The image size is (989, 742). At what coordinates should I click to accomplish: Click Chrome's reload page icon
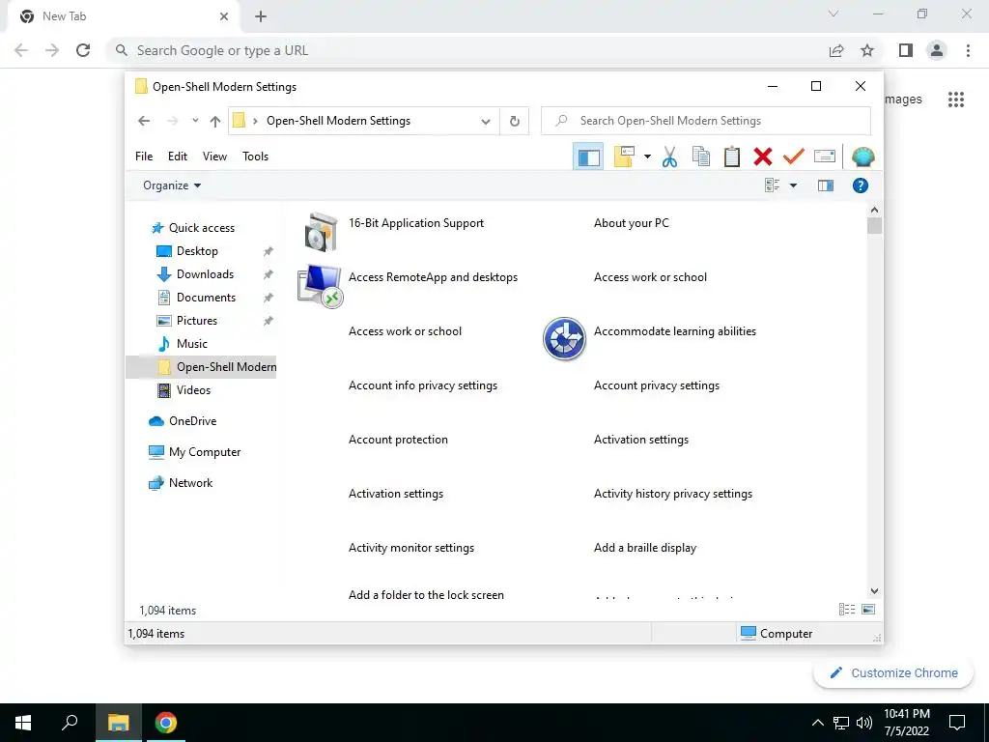pos(83,50)
